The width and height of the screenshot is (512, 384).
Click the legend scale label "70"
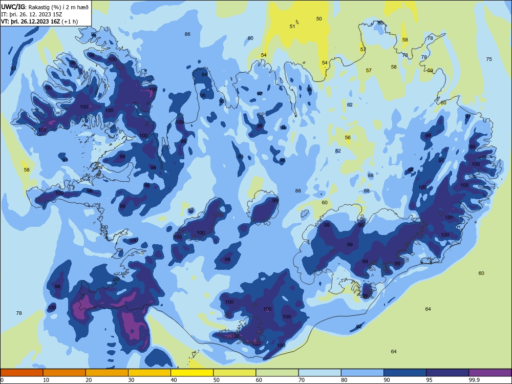(302, 380)
